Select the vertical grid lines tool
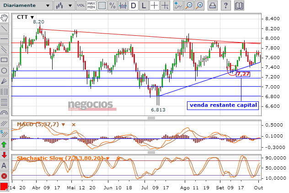 (4, 91)
